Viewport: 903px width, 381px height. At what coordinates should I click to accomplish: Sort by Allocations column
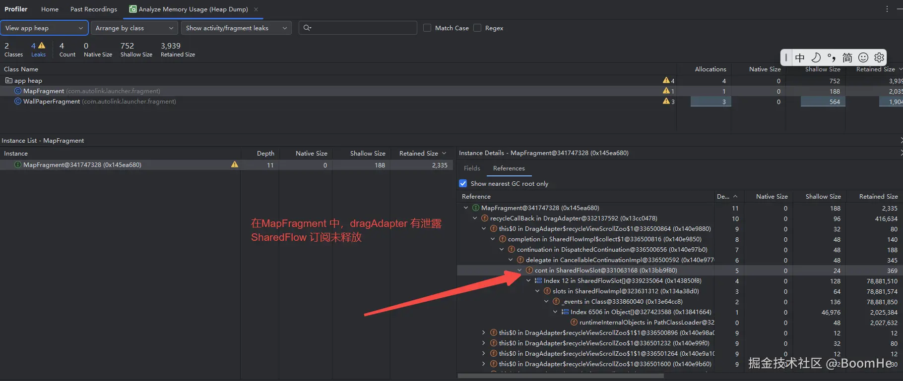tap(710, 69)
